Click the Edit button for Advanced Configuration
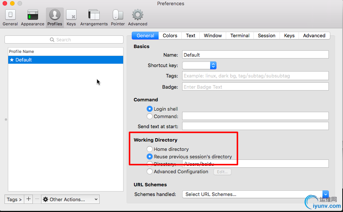343x212 pixels. point(222,172)
